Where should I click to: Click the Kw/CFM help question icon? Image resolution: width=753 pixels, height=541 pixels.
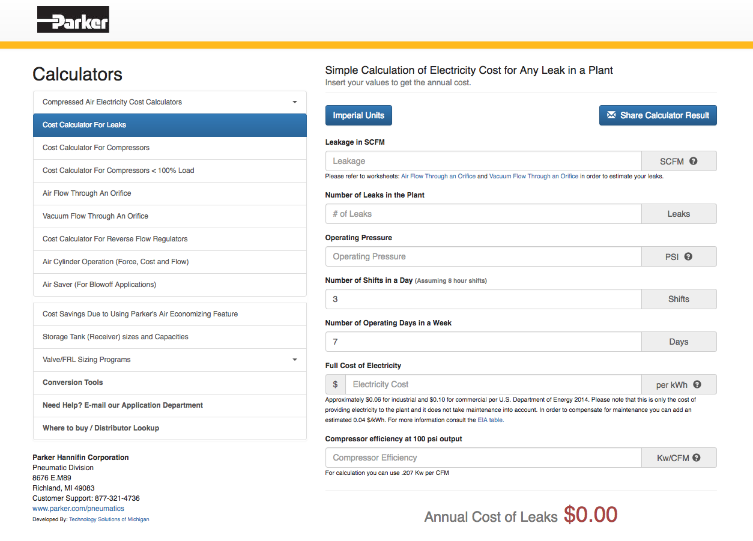tap(697, 458)
